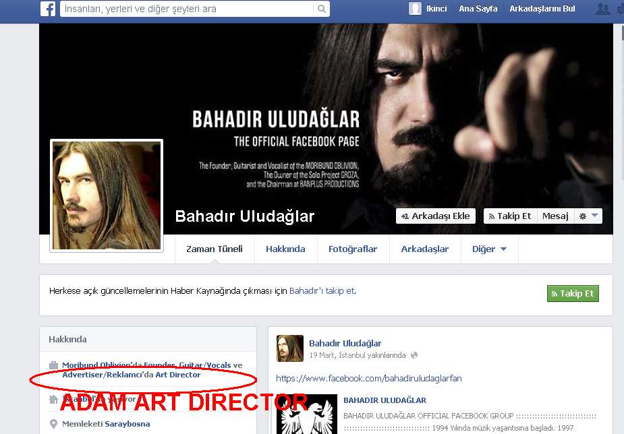Open the gear settings dropdown on the cover
This screenshot has width=624, height=434.
pyautogui.click(x=588, y=216)
